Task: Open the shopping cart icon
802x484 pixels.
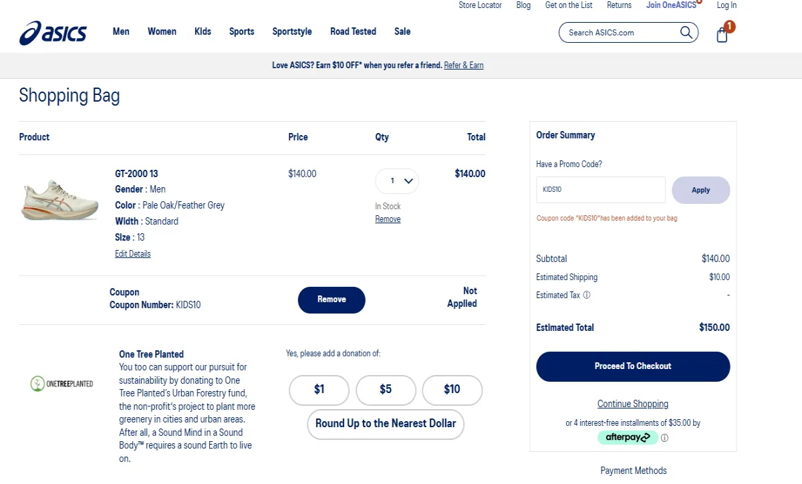Action: tap(722, 35)
